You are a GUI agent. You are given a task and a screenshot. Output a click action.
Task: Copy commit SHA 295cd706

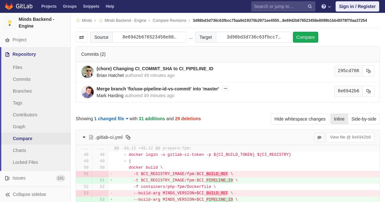368,71
